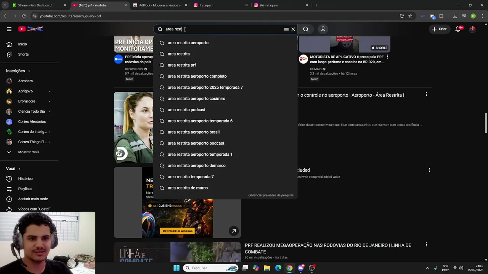
Task: Open Chrome downloads
Action: (x=455, y=16)
